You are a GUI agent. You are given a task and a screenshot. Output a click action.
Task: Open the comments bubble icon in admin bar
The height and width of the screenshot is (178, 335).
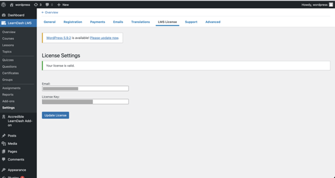point(47,5)
